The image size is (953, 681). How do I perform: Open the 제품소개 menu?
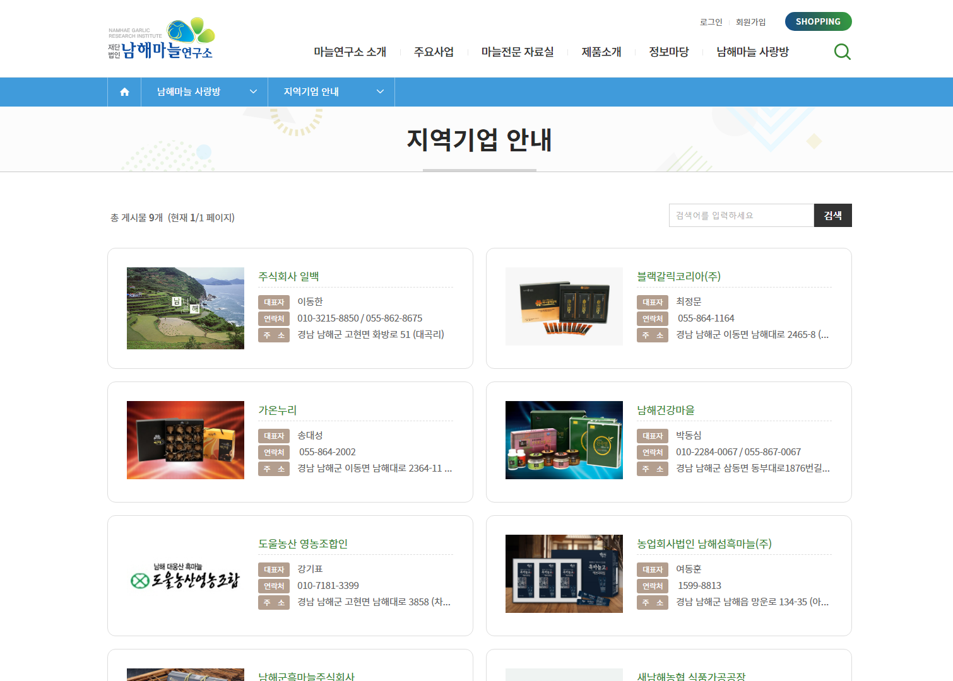pos(601,52)
